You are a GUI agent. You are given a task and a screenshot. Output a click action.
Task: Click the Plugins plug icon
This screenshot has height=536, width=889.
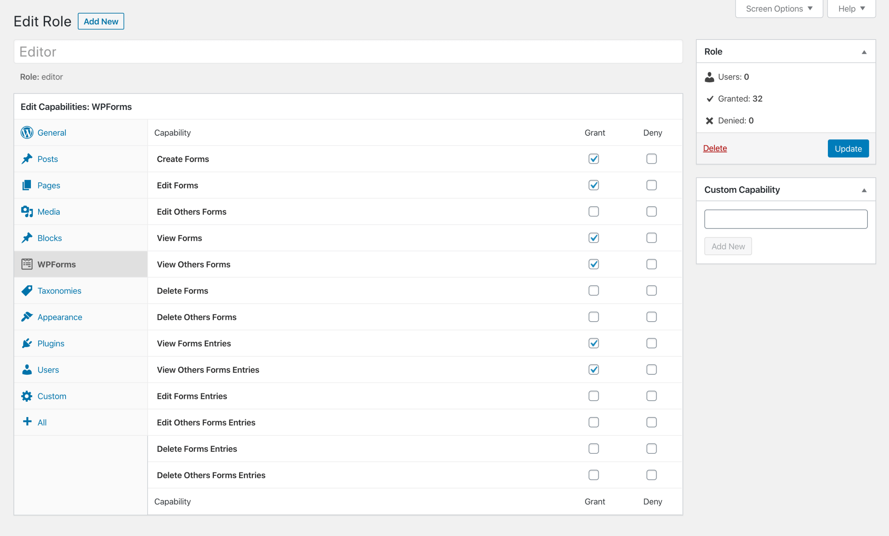tap(27, 343)
